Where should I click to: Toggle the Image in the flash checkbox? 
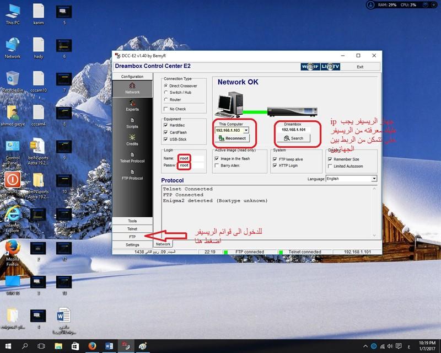[217, 159]
